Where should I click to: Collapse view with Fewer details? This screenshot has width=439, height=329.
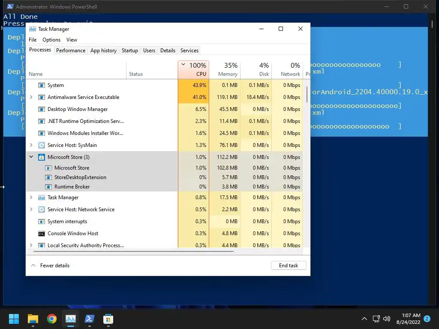point(50,266)
